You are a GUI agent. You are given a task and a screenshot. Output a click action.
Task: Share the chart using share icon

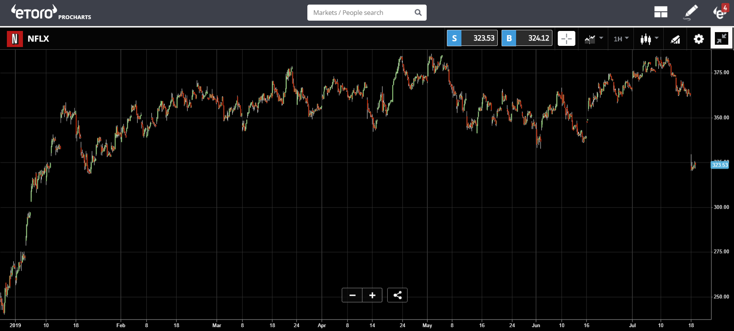pos(397,295)
